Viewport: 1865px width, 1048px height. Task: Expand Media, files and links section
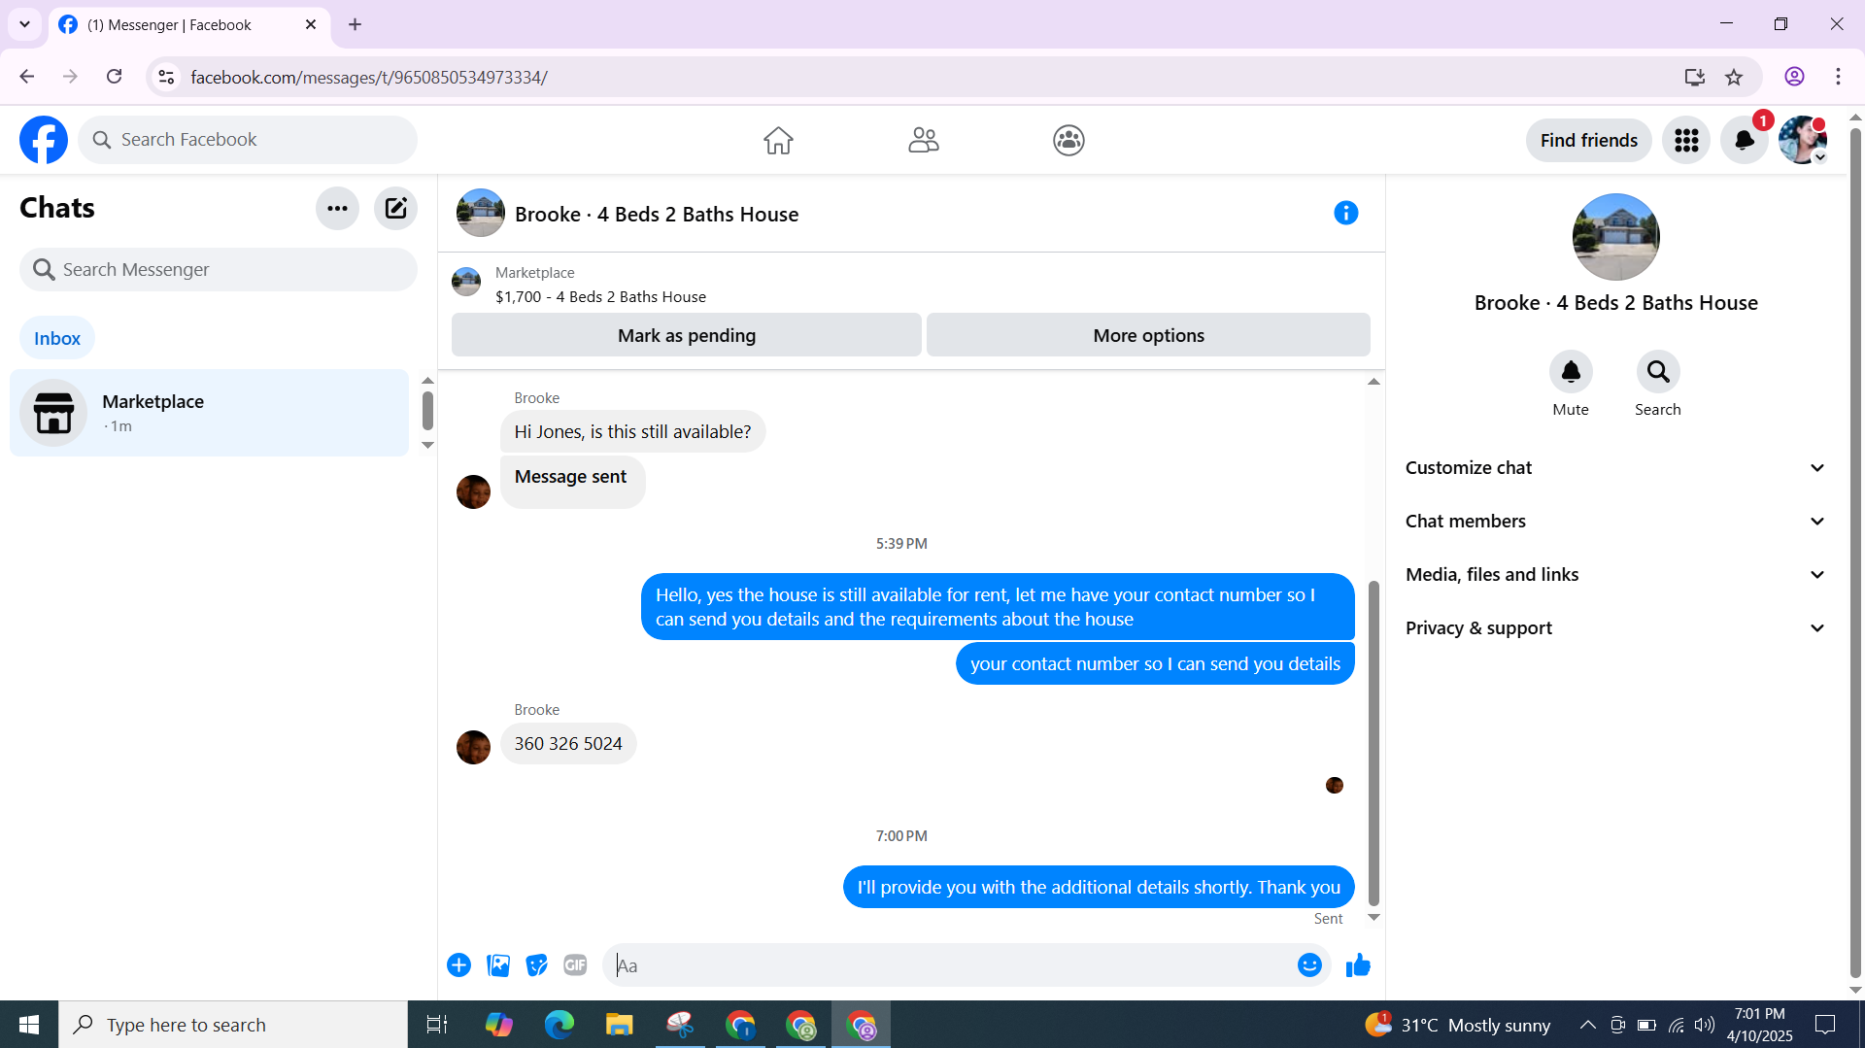pos(1615,575)
